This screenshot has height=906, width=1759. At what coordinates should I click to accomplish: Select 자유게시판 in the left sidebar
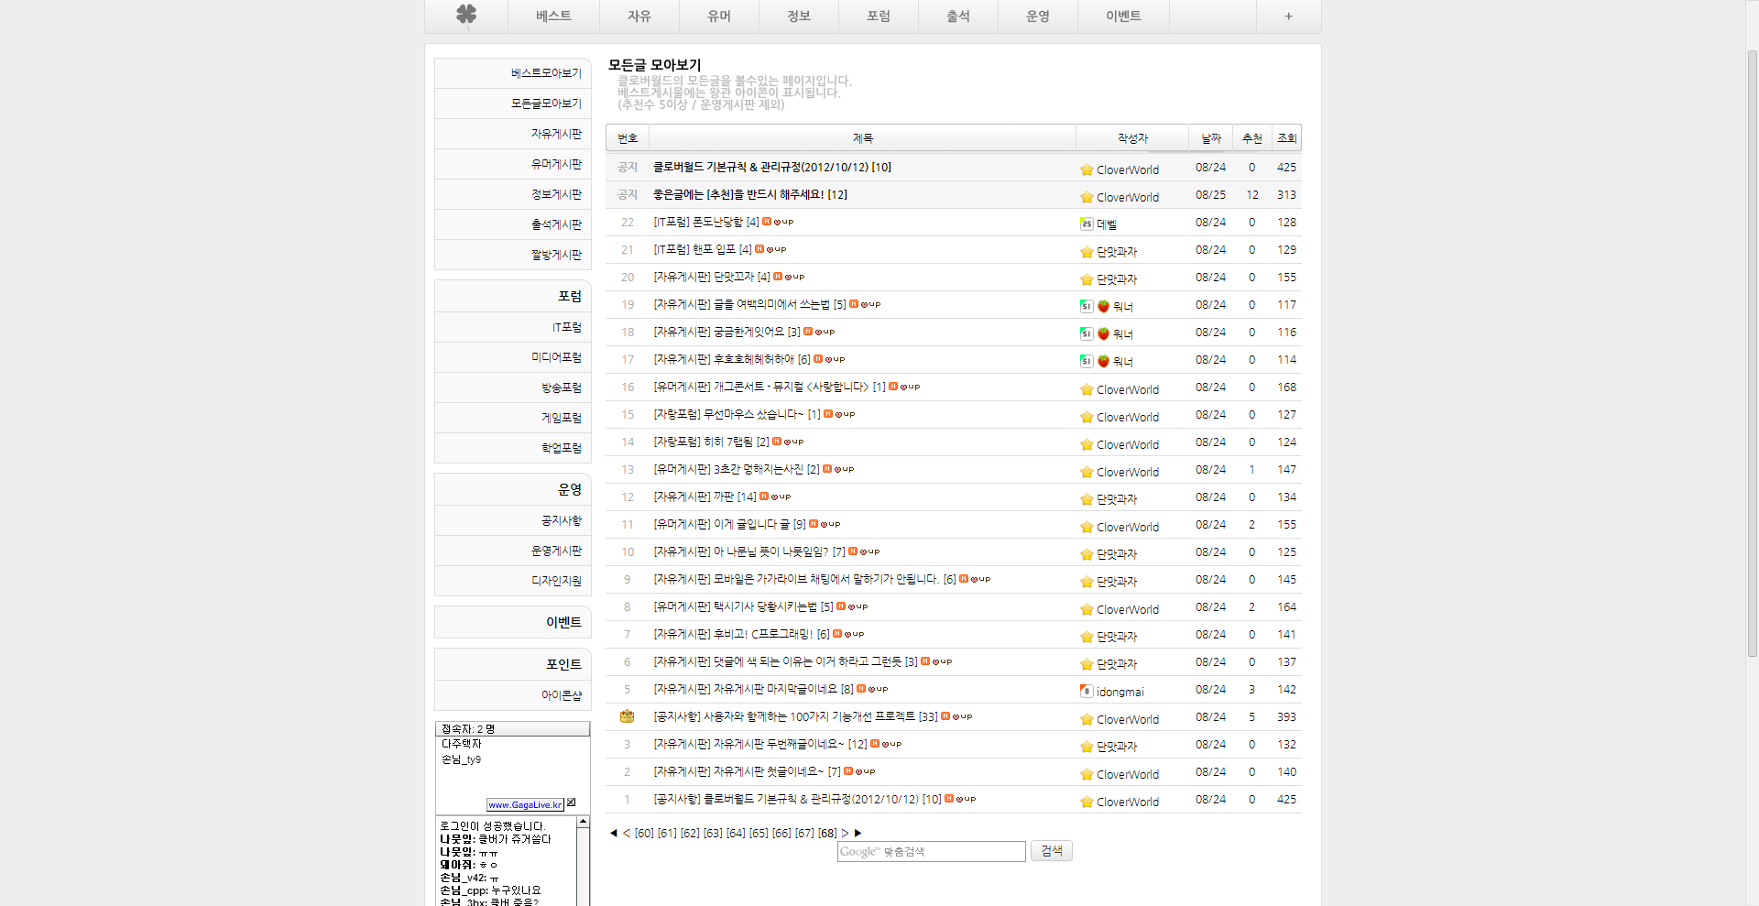[x=556, y=134]
